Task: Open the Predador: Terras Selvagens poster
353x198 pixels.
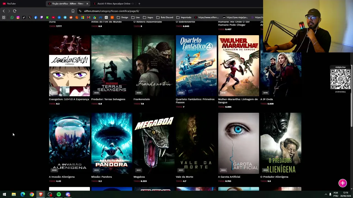Action: pyautogui.click(x=112, y=66)
